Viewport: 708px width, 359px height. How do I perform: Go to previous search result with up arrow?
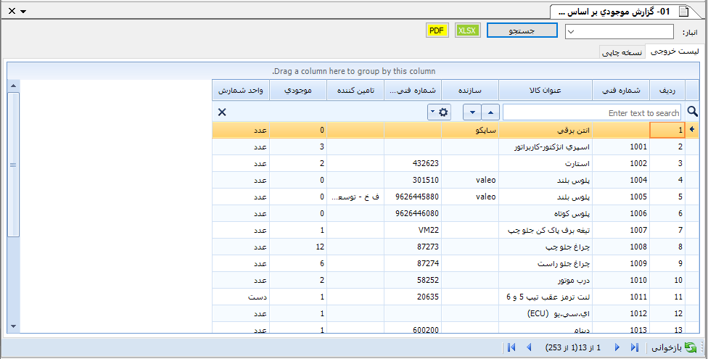click(490, 112)
